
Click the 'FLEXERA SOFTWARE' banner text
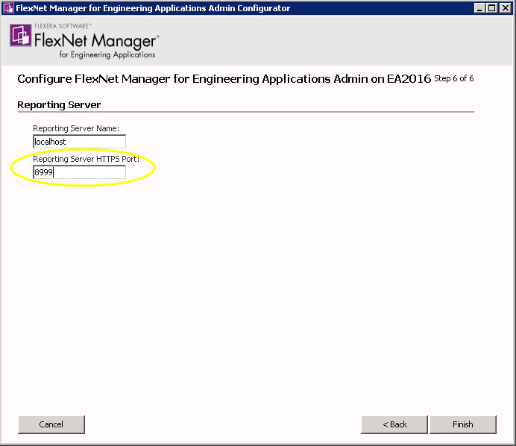(x=63, y=26)
